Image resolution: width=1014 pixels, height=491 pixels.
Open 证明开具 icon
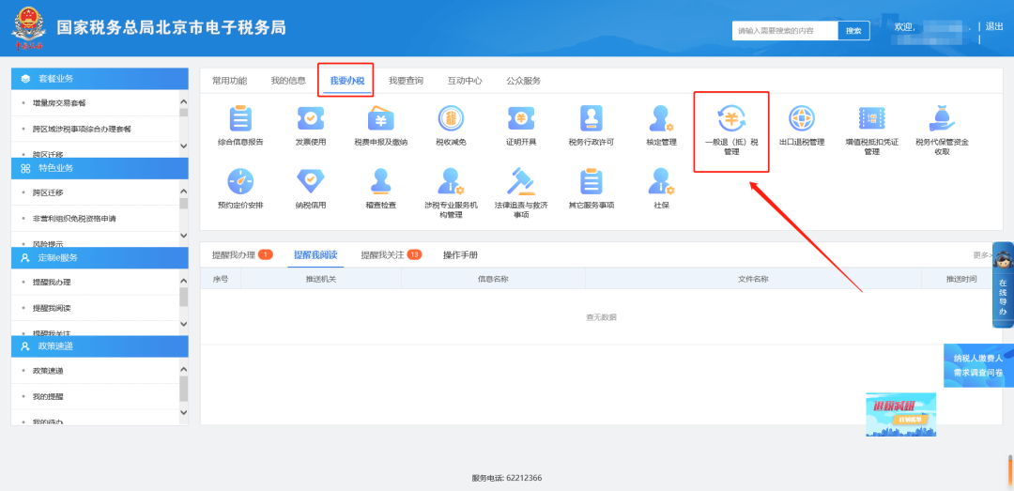tap(520, 119)
